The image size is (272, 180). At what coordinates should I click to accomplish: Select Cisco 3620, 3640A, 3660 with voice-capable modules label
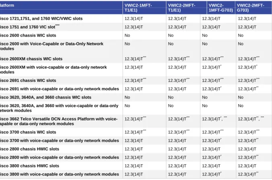(59, 108)
